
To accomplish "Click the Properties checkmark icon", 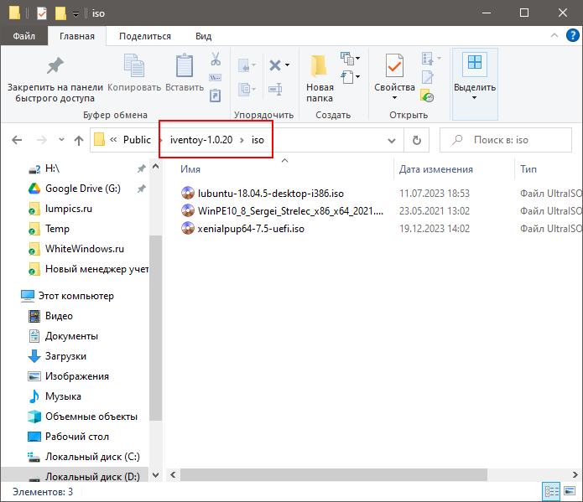I will click(394, 66).
